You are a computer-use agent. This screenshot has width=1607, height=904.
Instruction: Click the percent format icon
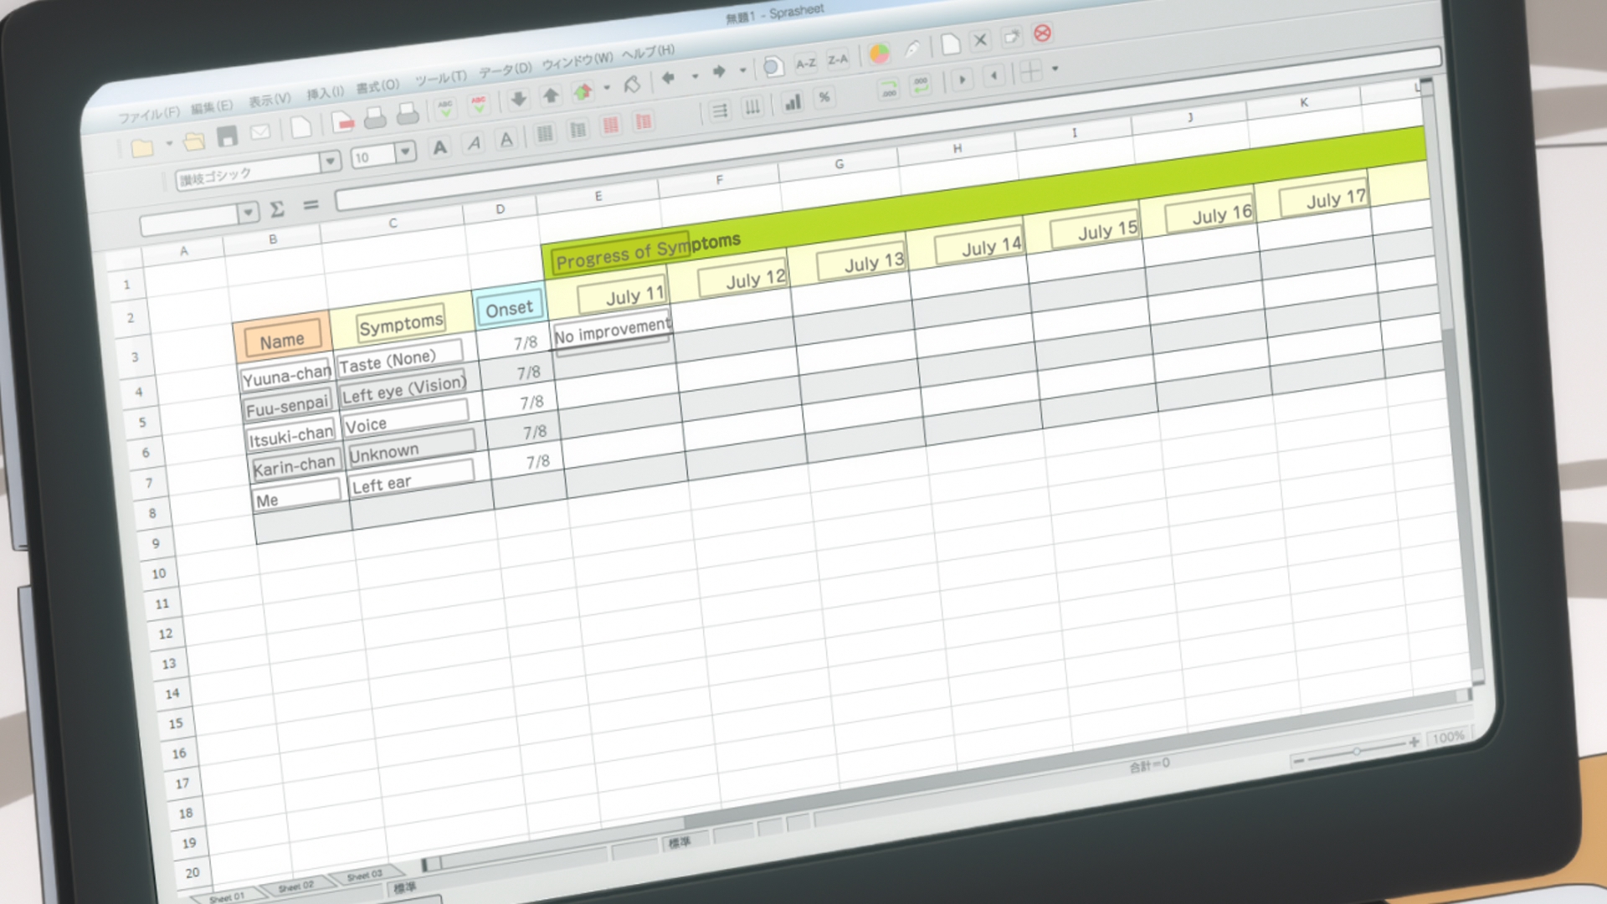coord(824,97)
